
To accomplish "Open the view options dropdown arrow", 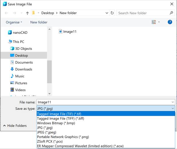I will pos(159,22).
